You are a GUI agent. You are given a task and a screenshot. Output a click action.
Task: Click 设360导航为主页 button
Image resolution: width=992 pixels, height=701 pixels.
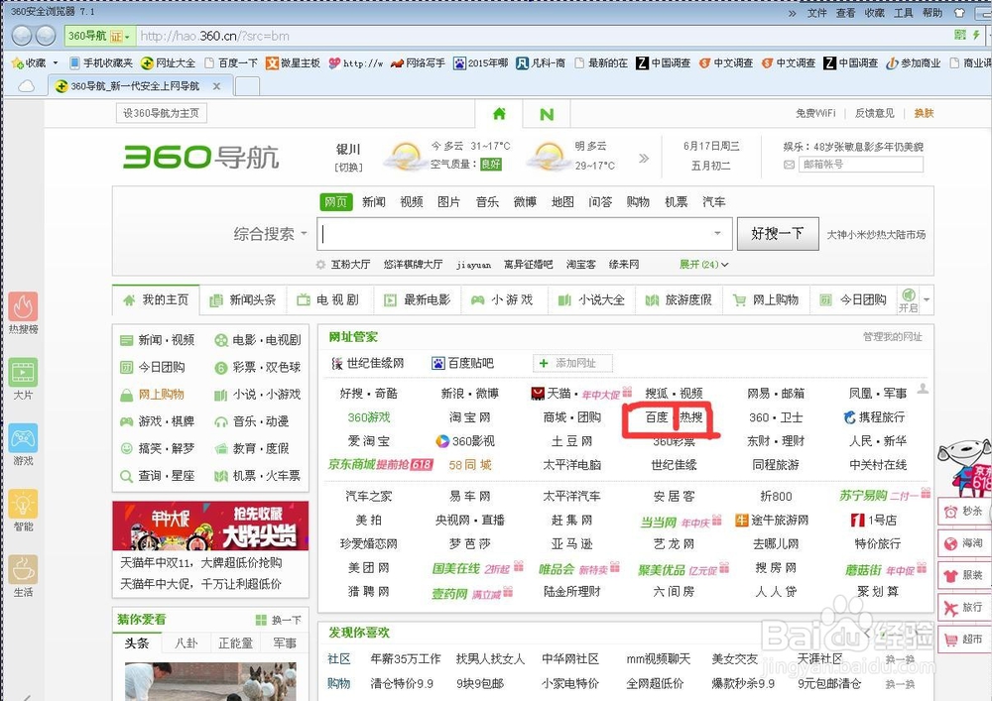point(162,113)
